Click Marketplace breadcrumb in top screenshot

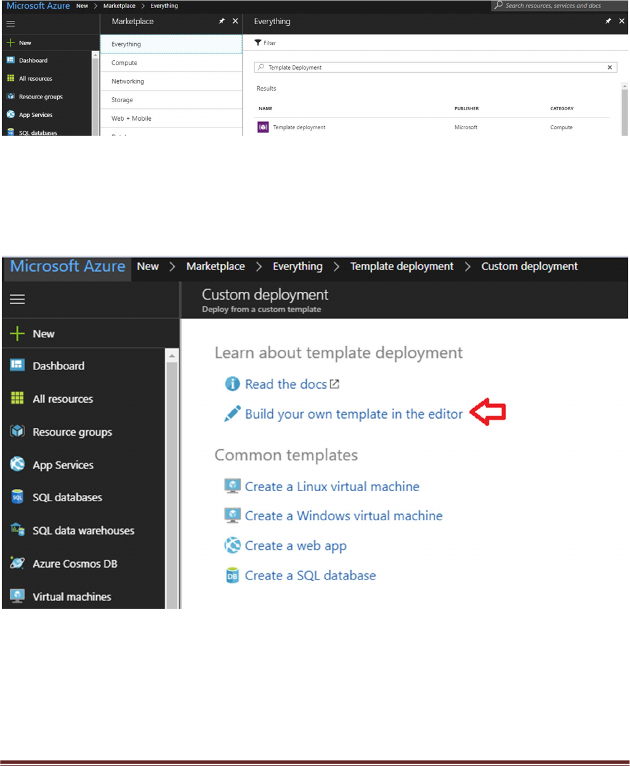coord(119,6)
